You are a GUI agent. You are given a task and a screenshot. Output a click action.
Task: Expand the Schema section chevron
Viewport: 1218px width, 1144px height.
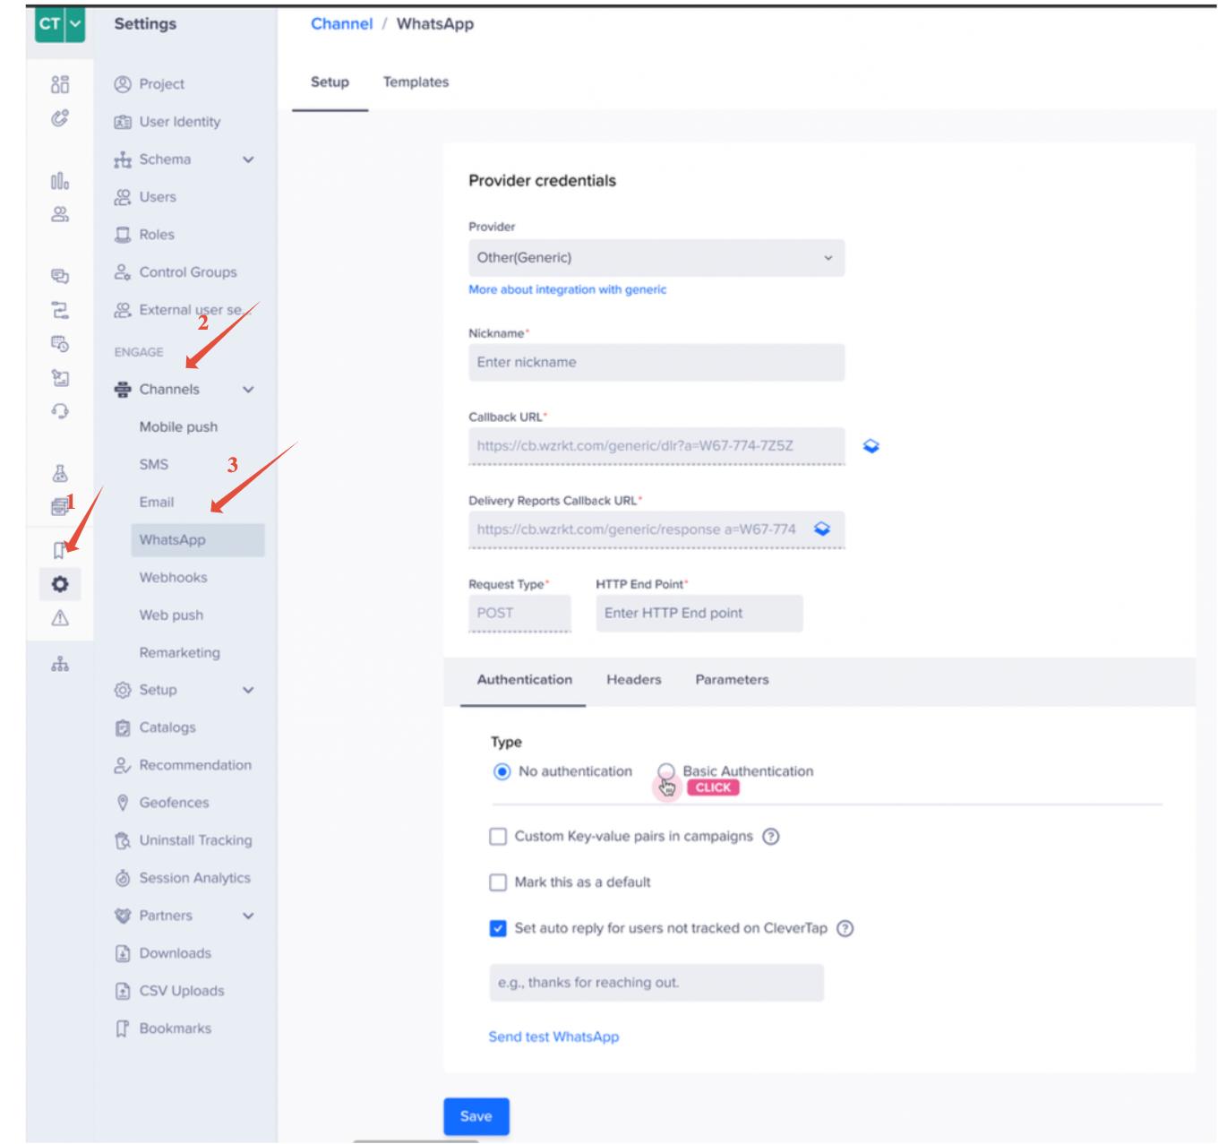pyautogui.click(x=248, y=159)
